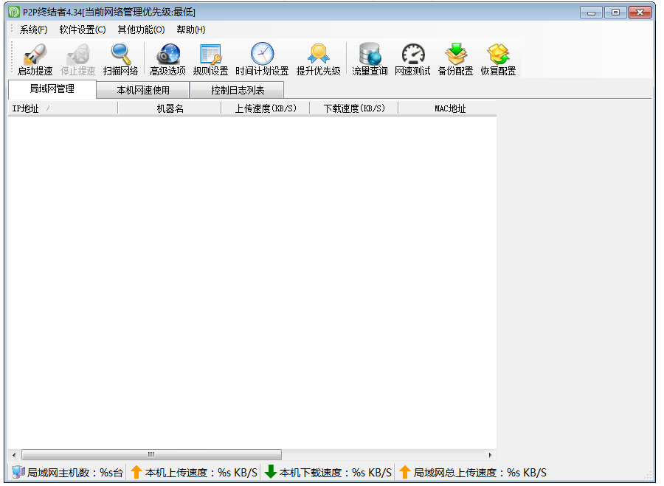Image resolution: width=664 pixels, height=486 pixels.
Task: Click the 本机下载速度 green arrow icon
Action: click(270, 471)
